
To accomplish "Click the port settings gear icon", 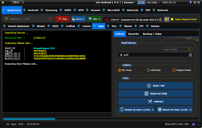I will click(x=167, y=19).
